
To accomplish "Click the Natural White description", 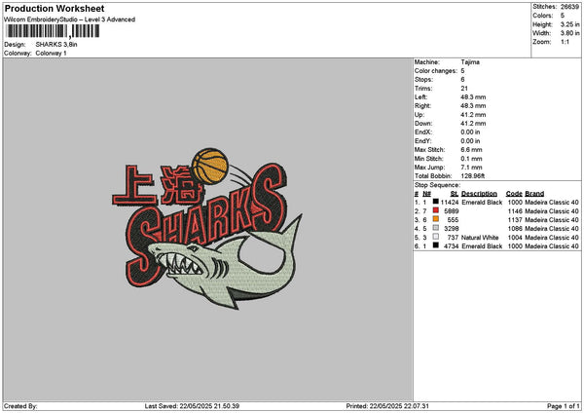I will click(x=480, y=238).
